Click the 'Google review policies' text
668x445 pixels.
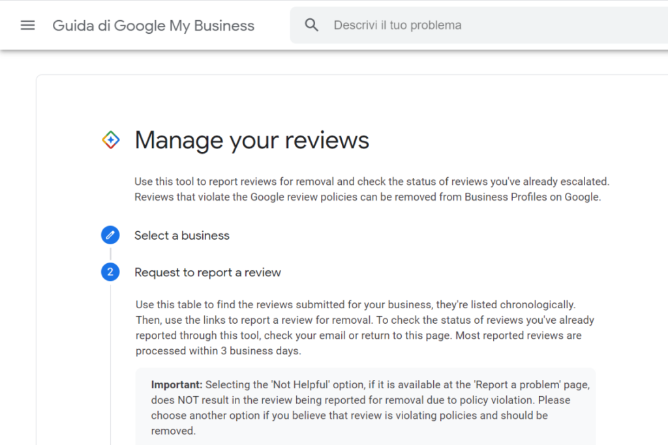(x=306, y=197)
